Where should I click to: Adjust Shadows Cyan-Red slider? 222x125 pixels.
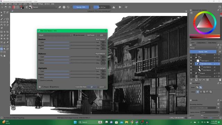tap(70, 42)
